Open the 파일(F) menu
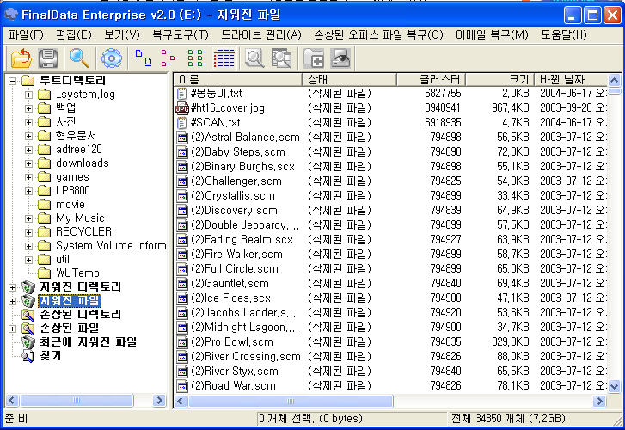This screenshot has width=625, height=430. coord(26,35)
